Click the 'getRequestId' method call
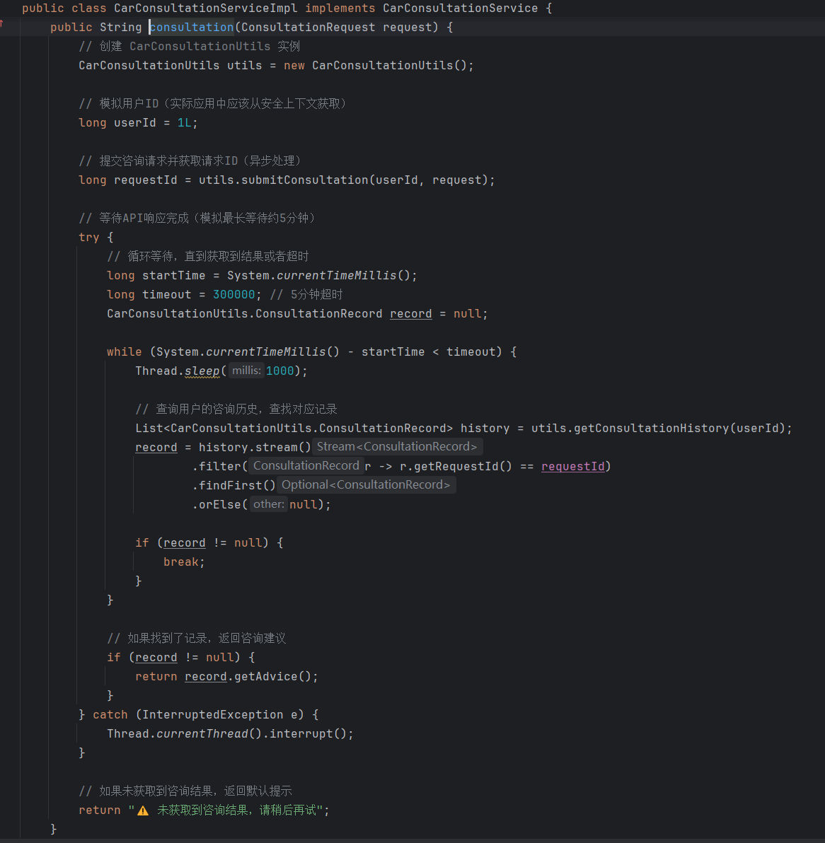Image resolution: width=825 pixels, height=843 pixels. (x=456, y=466)
